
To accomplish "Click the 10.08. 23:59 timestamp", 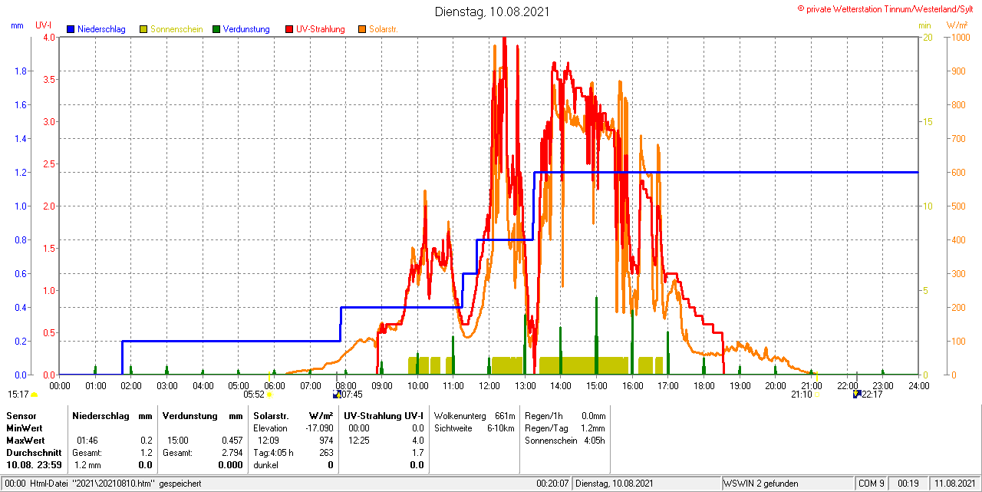I will (34, 465).
